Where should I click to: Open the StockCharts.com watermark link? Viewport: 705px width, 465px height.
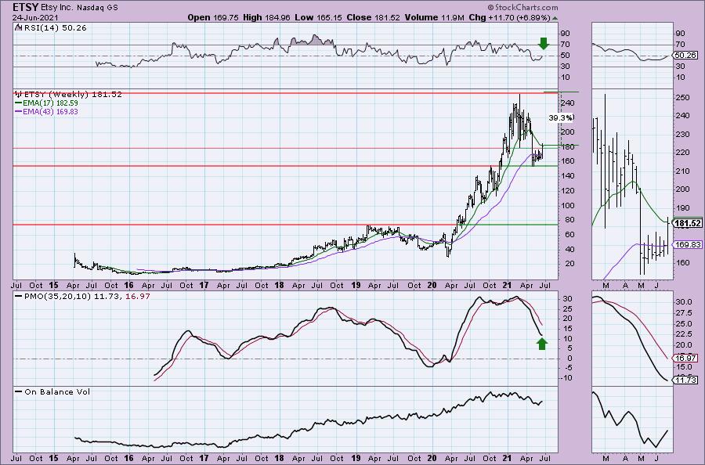(523, 8)
